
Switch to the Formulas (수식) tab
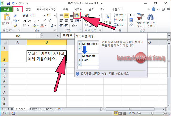point(65,9)
